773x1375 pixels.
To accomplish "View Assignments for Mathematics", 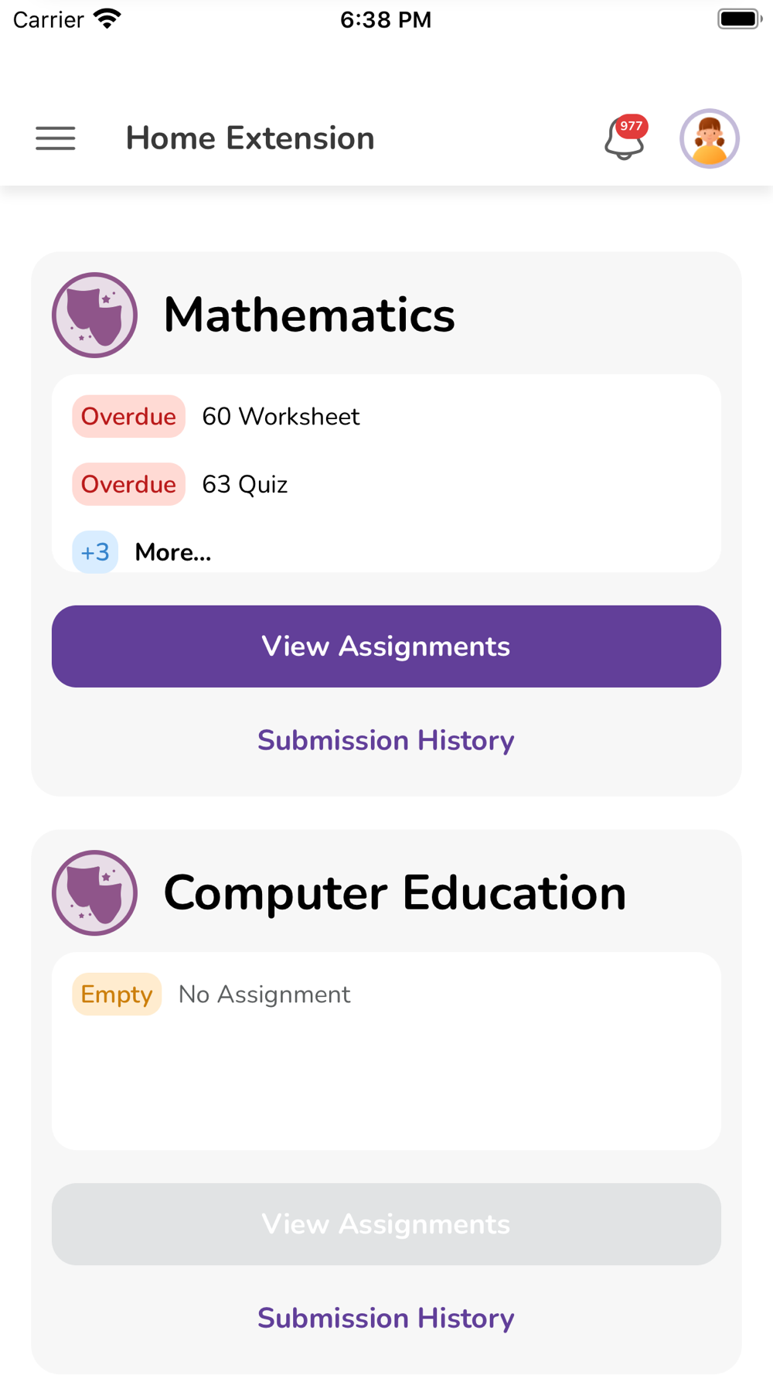I will coord(386,647).
